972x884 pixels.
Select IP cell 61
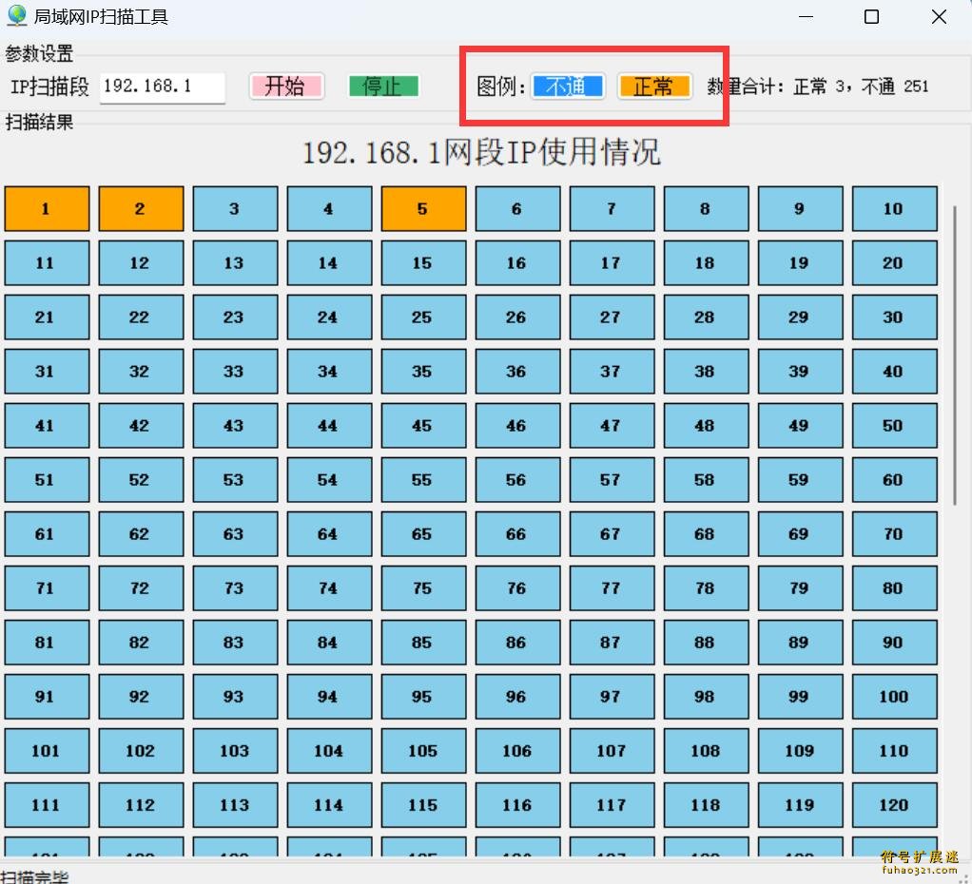tap(47, 534)
